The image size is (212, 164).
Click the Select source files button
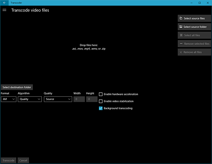pyautogui.click(x=194, y=18)
